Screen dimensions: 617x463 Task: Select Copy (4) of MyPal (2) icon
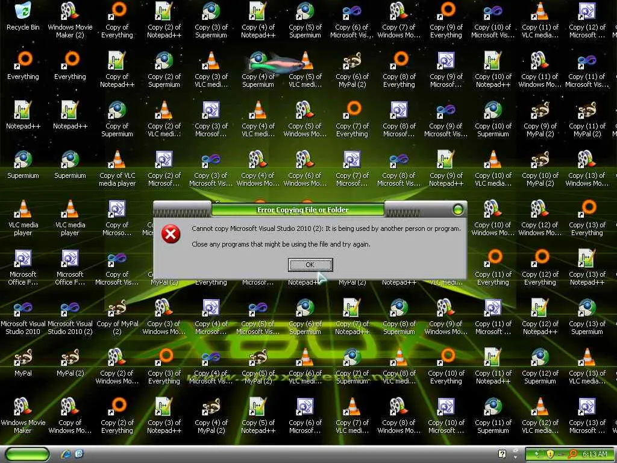tap(211, 416)
